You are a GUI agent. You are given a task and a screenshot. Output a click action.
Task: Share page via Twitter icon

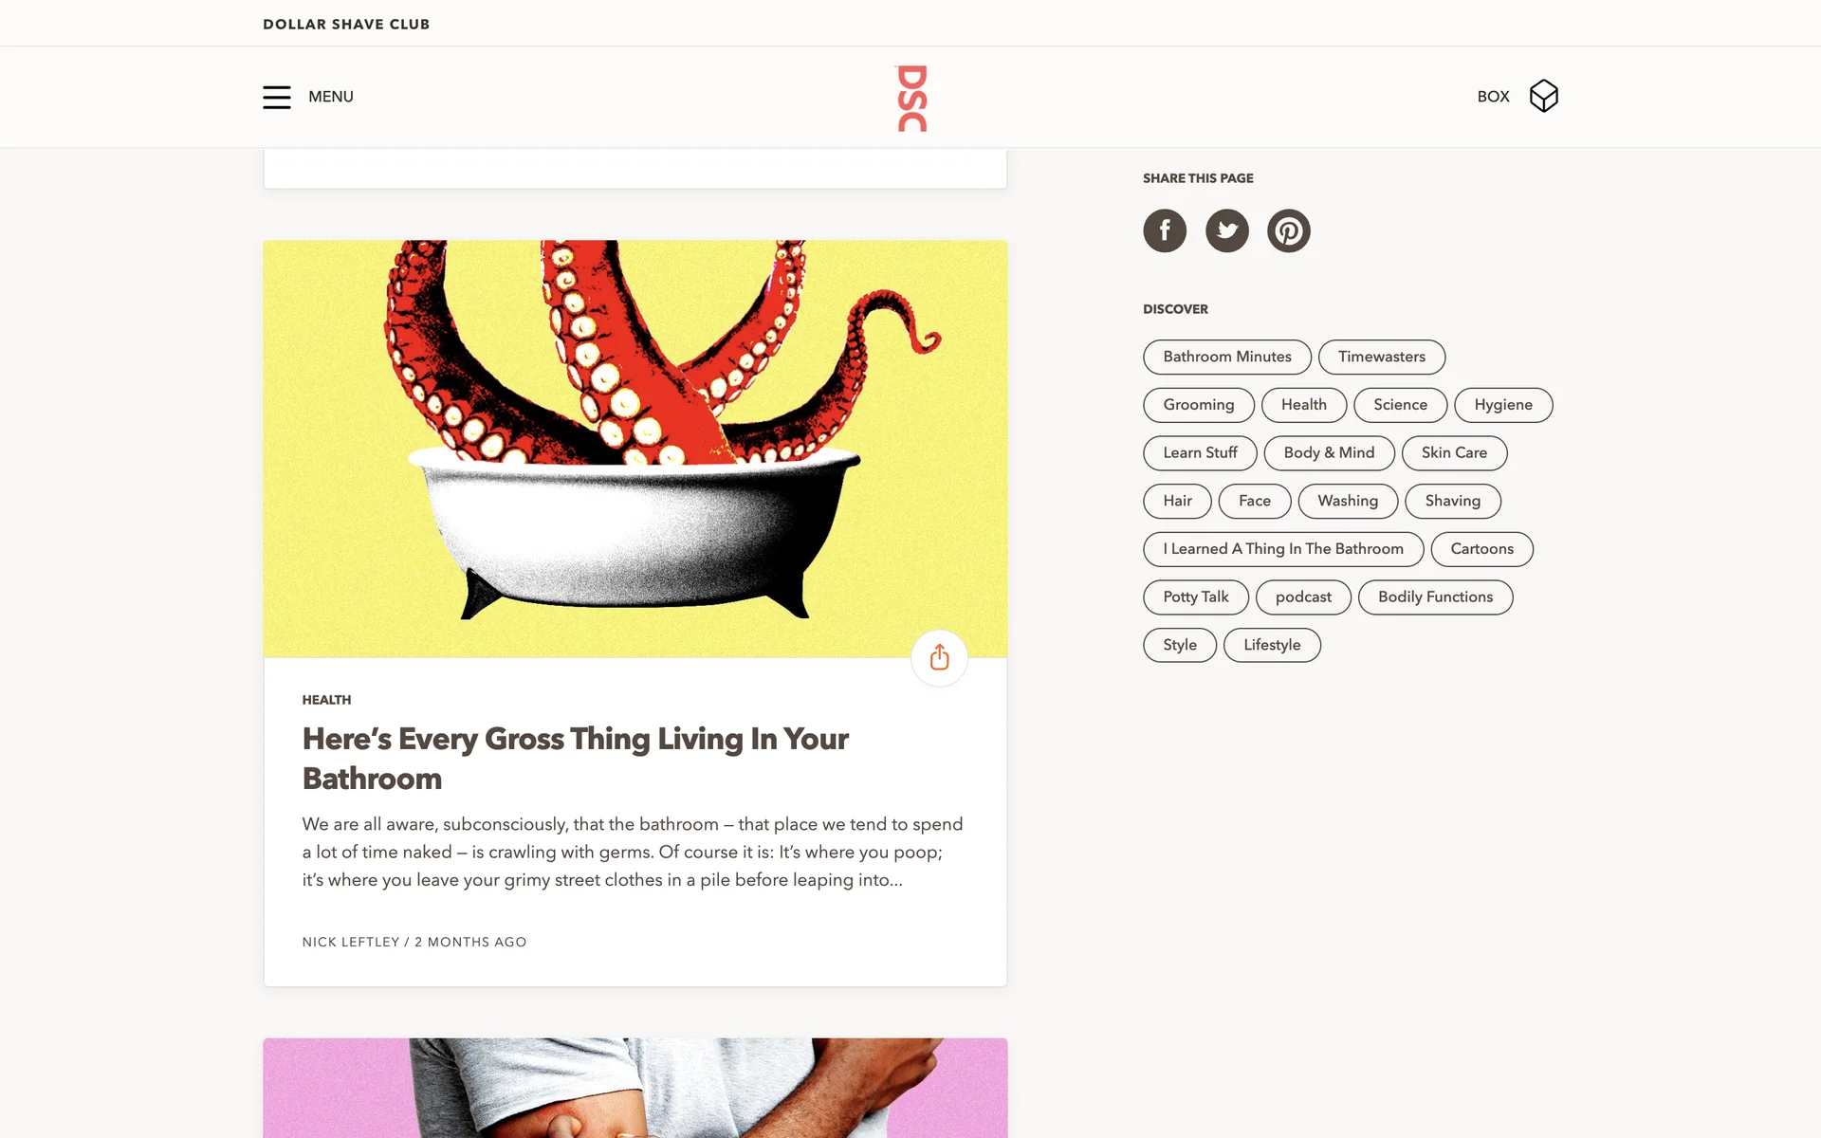point(1227,230)
